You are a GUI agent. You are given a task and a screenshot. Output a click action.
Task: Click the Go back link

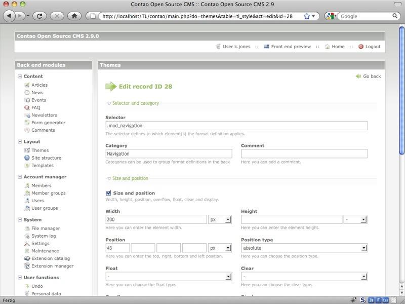click(x=372, y=77)
